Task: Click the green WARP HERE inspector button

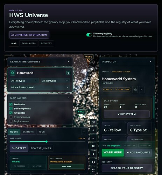Action: (x=113, y=153)
